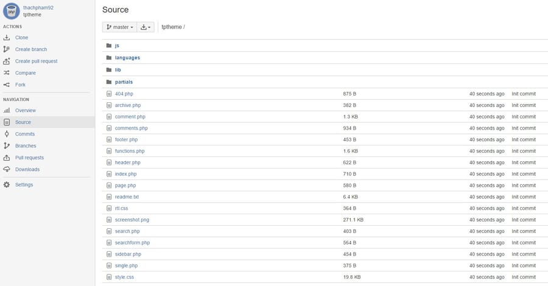The image size is (548, 286).
Task: Click the file icon beside sidebar.php
Action: point(109,254)
